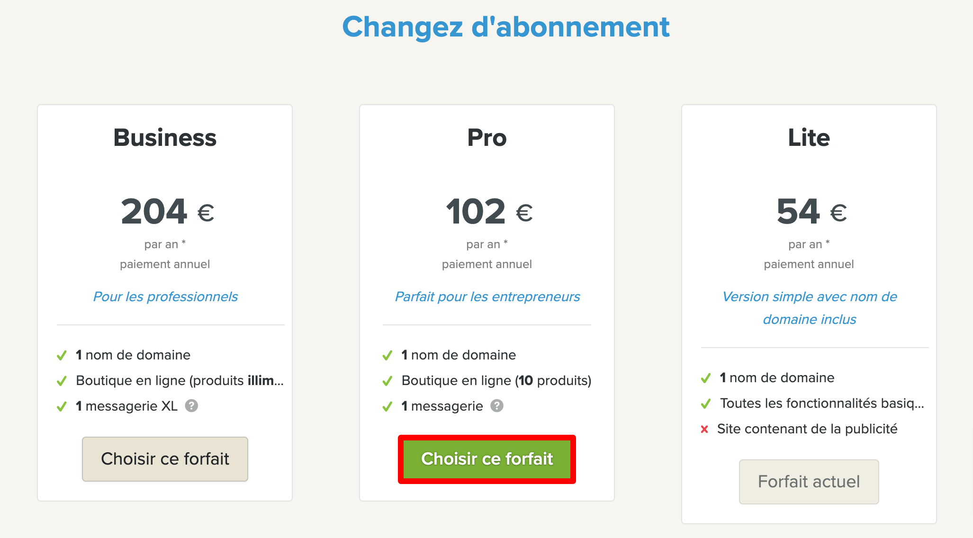Click the 102 € price in Pro

[x=489, y=211]
